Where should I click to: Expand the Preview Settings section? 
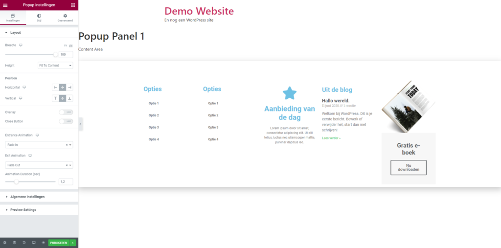tap(39, 210)
